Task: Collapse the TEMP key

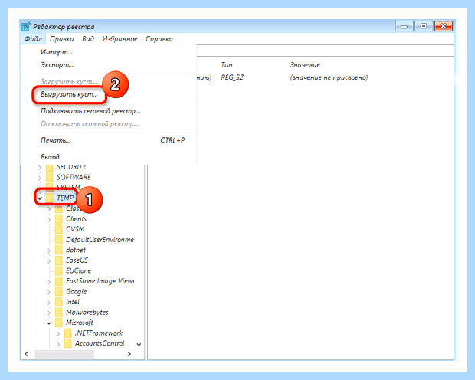Action: click(40, 198)
